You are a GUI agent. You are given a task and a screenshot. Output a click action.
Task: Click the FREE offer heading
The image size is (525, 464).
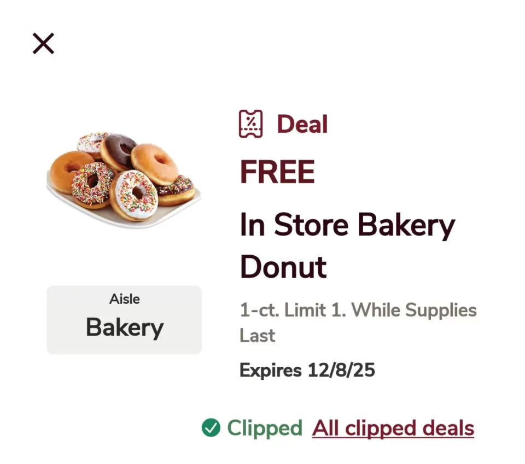point(277,172)
